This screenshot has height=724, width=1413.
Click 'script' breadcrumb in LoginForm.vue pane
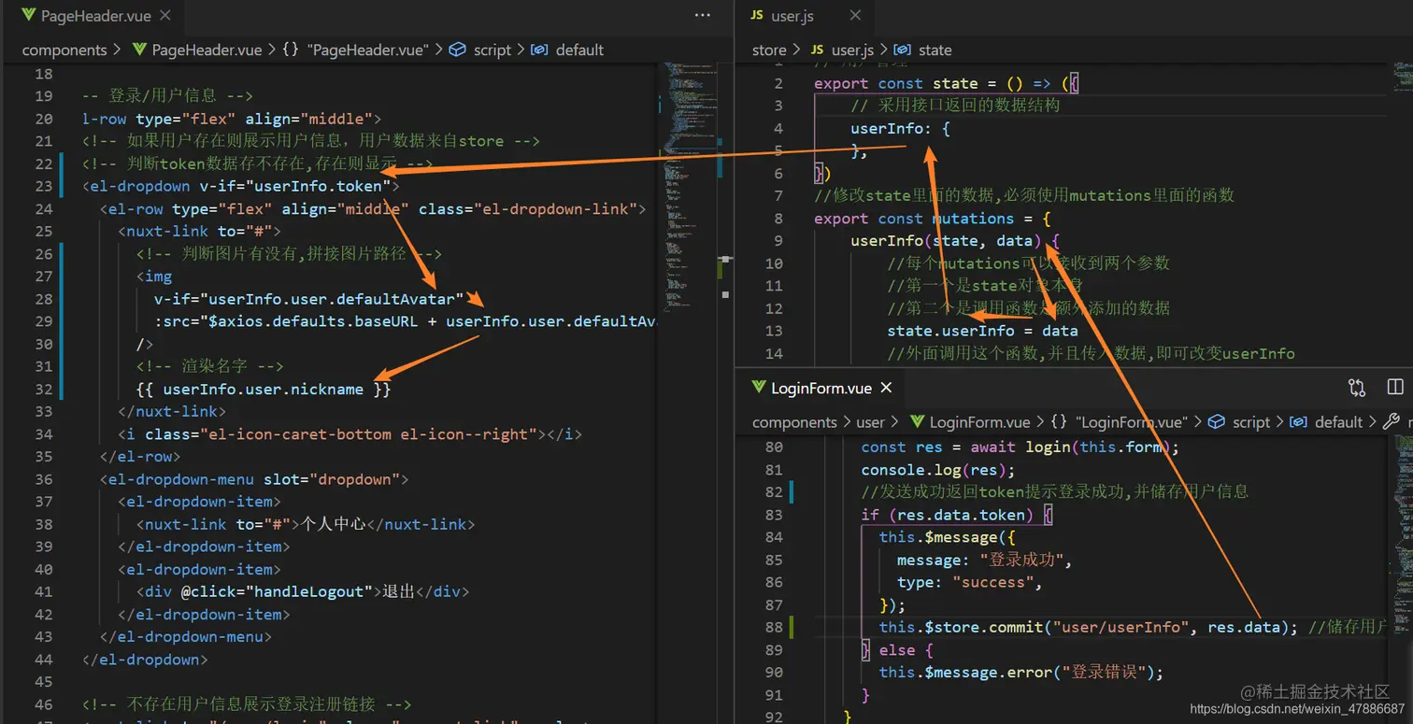pos(1251,422)
